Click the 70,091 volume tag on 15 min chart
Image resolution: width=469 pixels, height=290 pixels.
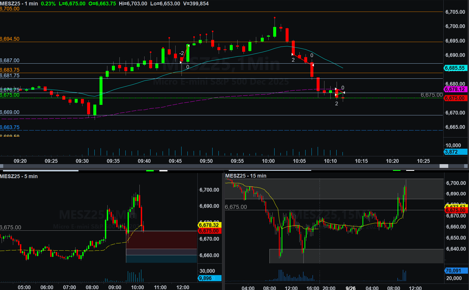click(x=455, y=271)
